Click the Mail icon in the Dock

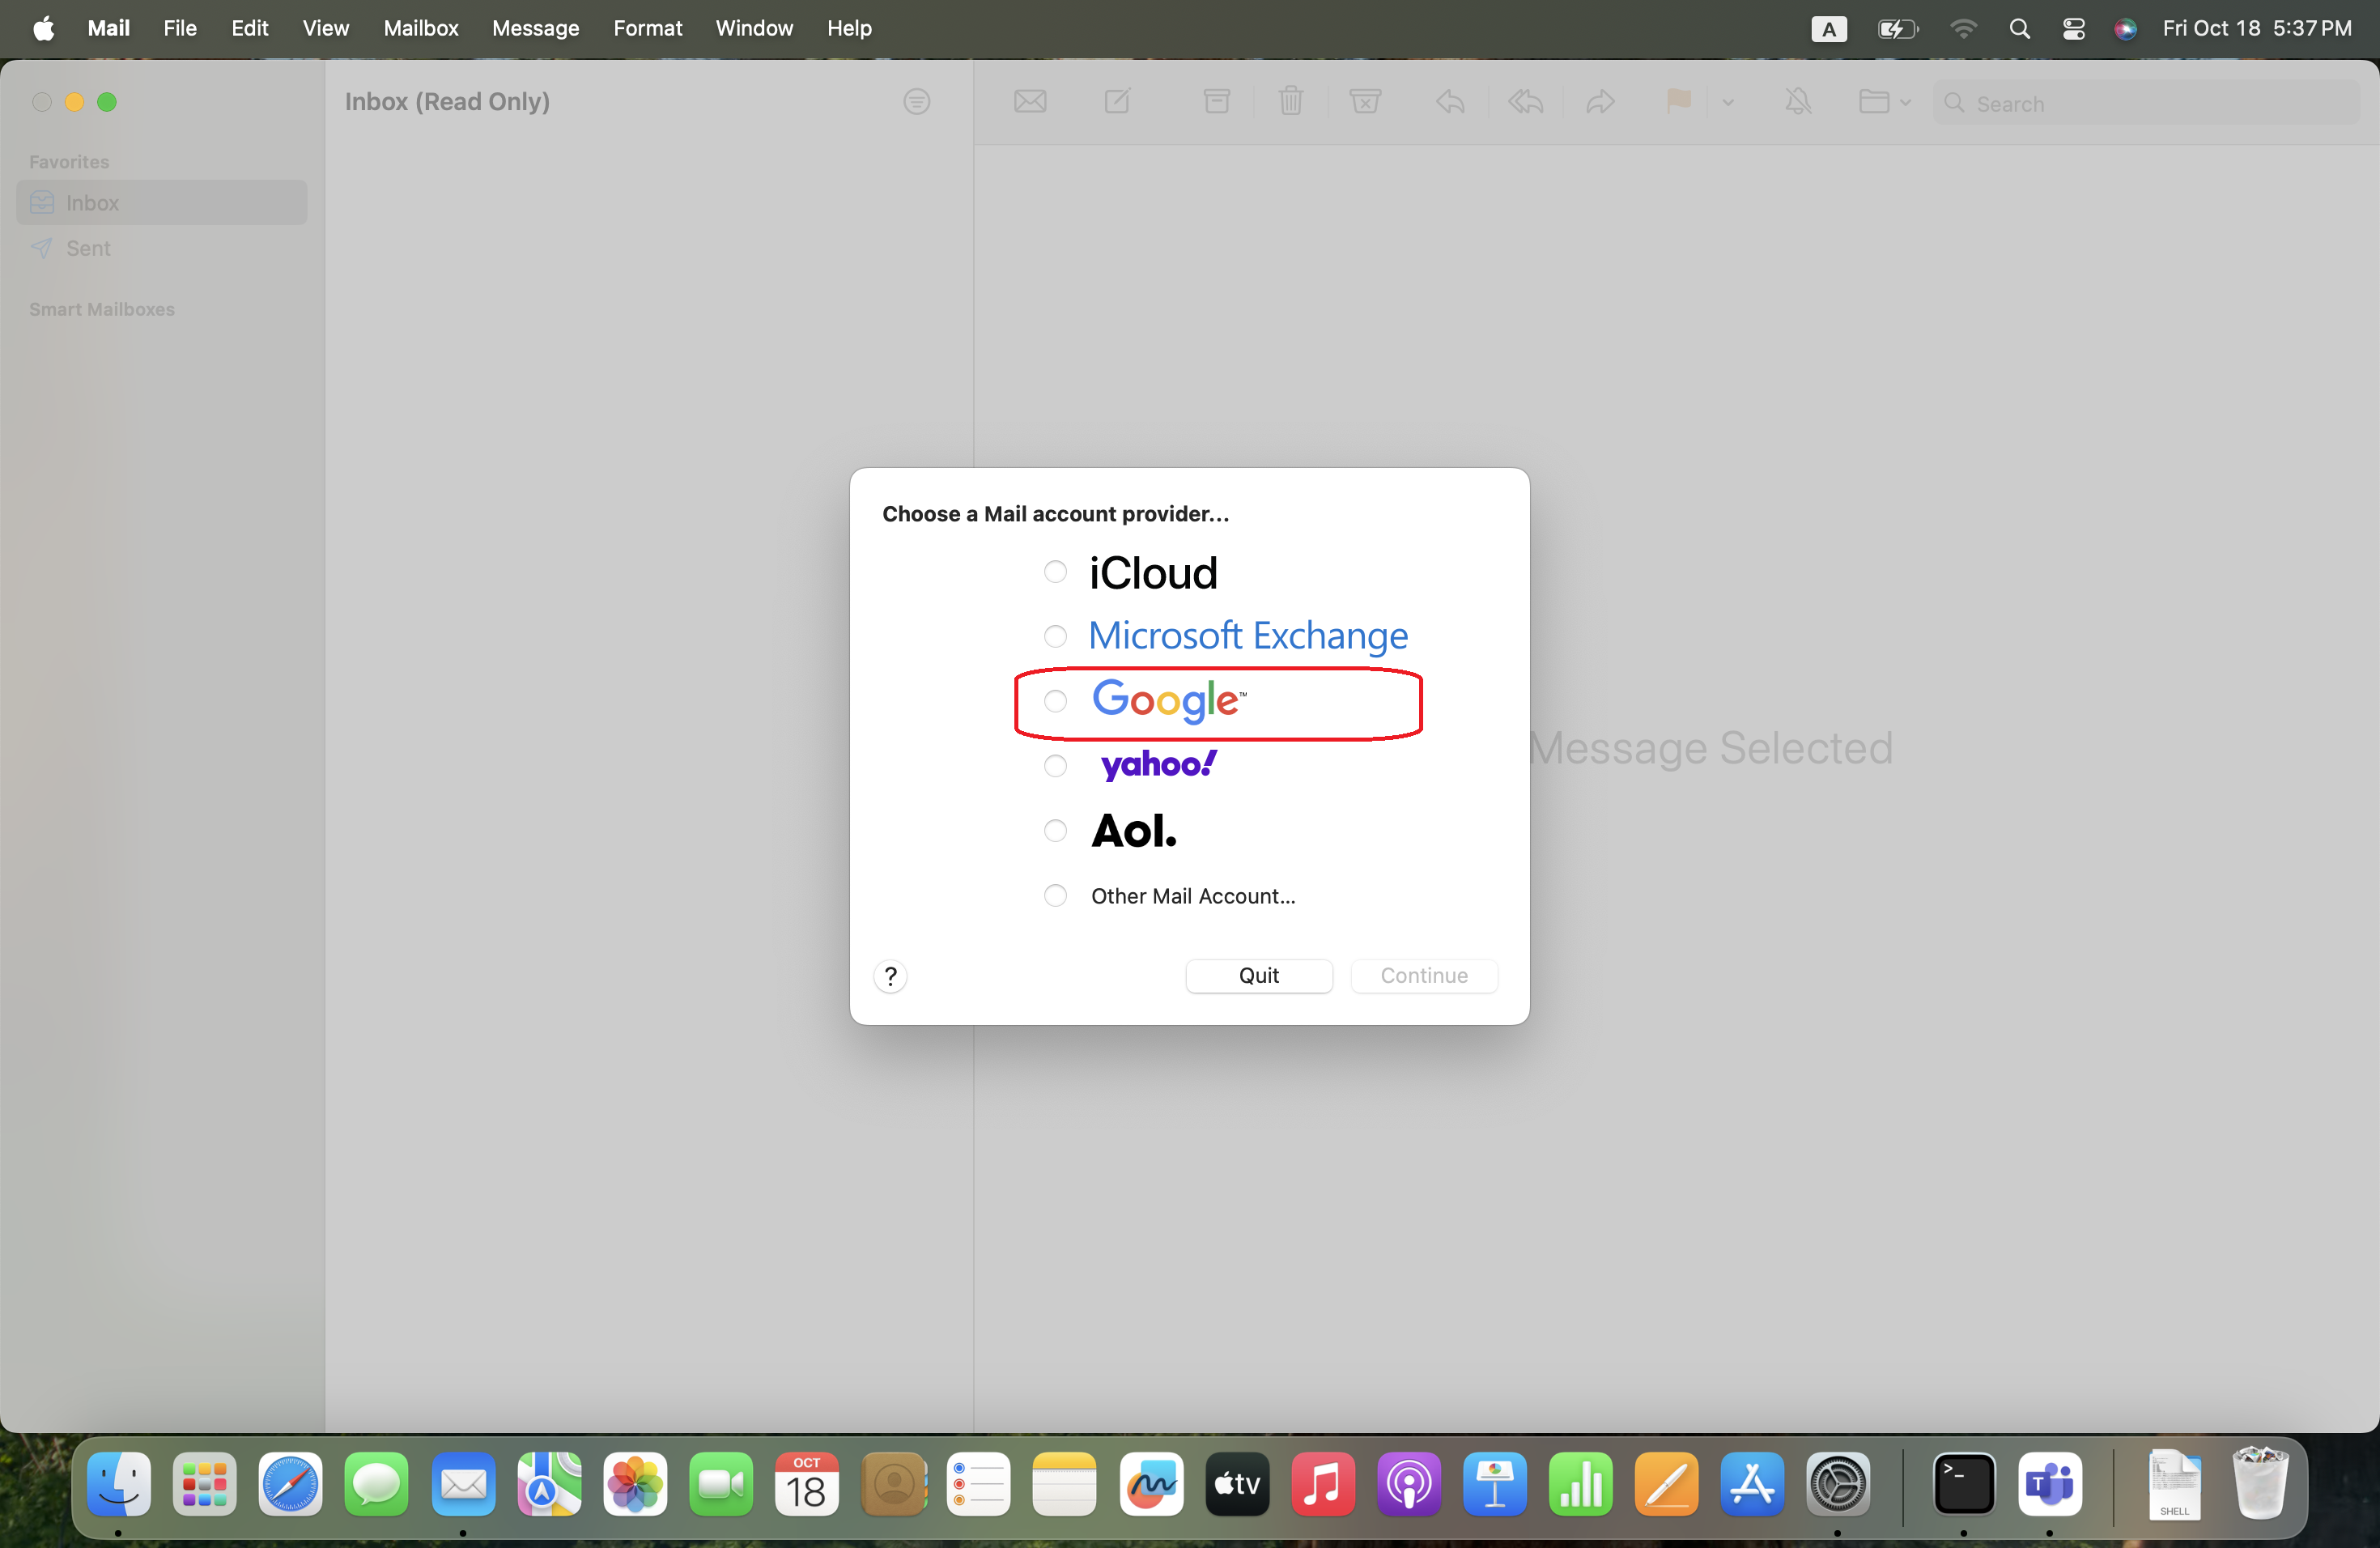463,1484
